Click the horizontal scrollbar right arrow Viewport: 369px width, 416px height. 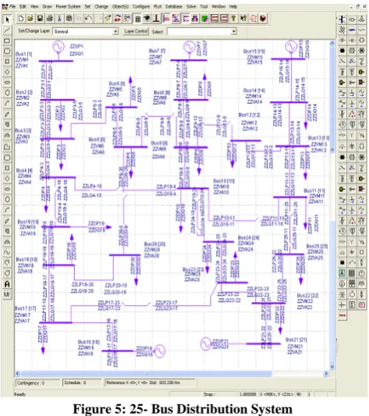coord(326,373)
